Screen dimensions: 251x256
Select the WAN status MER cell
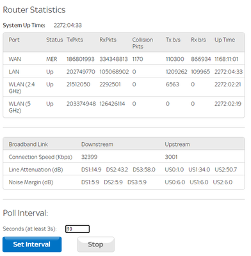click(52, 59)
